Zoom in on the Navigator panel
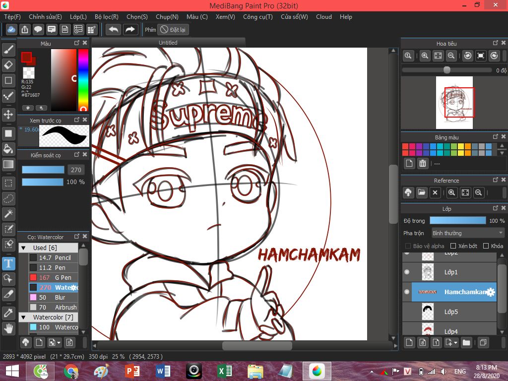This screenshot has width=508, height=381. [425, 56]
